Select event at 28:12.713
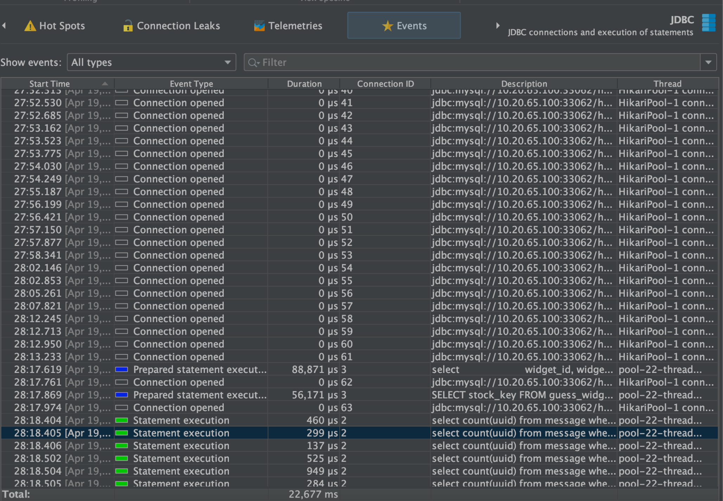The width and height of the screenshot is (723, 501). [359, 331]
